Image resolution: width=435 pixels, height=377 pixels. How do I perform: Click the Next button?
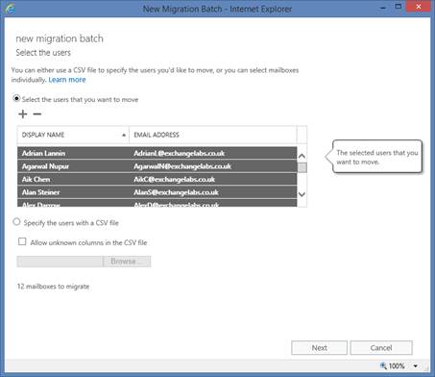tap(319, 348)
